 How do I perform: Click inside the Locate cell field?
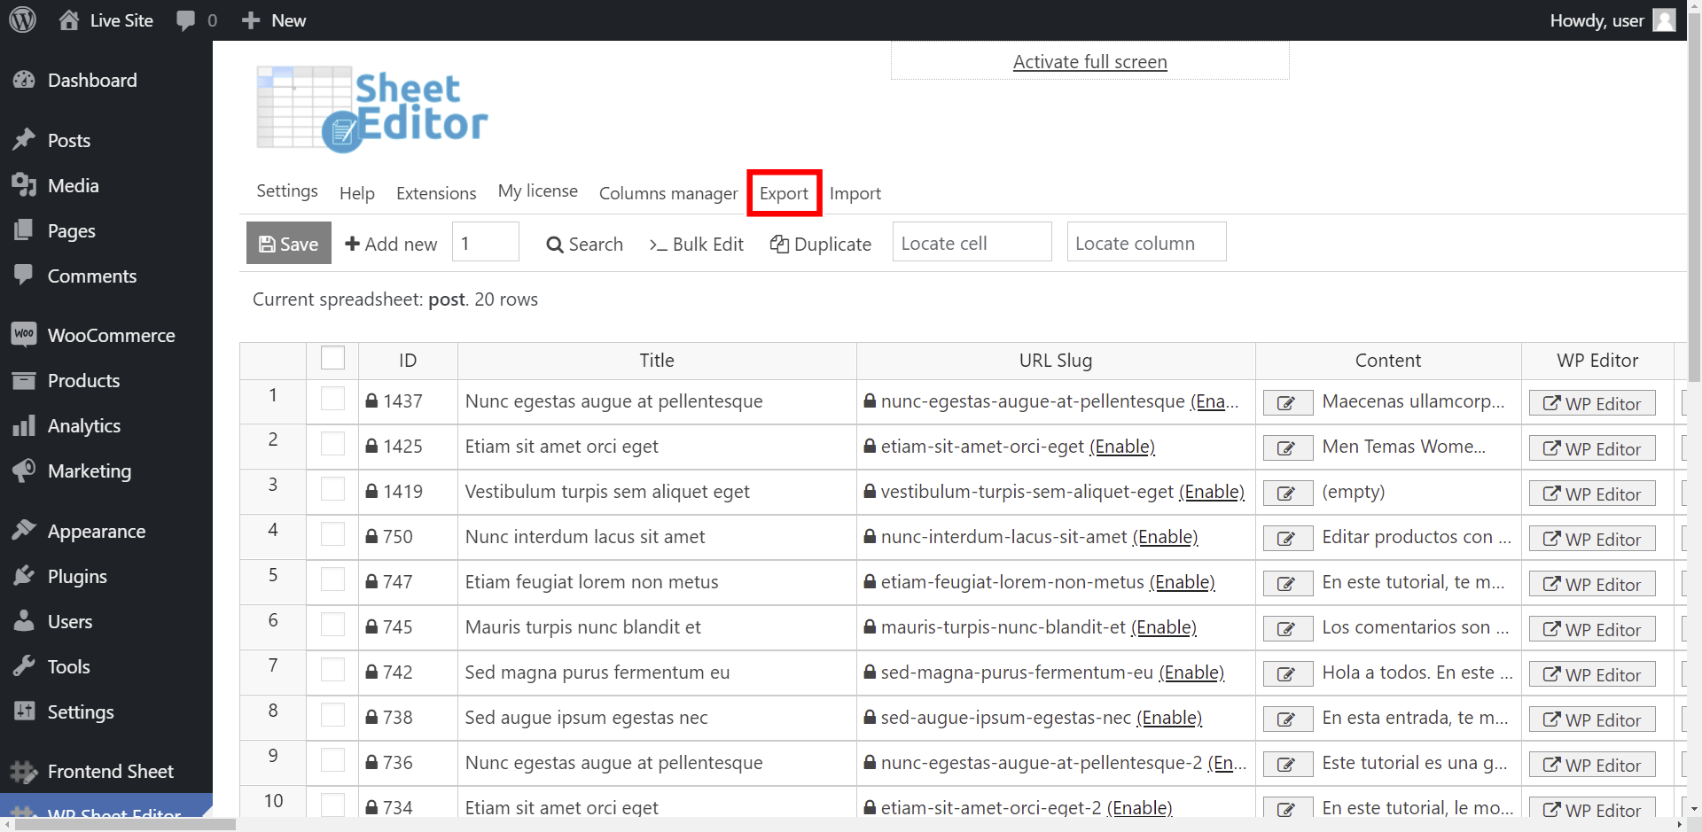coord(972,242)
